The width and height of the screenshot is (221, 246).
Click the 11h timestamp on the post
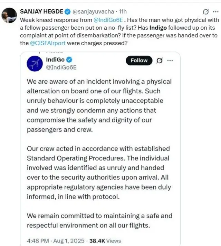[123, 12]
